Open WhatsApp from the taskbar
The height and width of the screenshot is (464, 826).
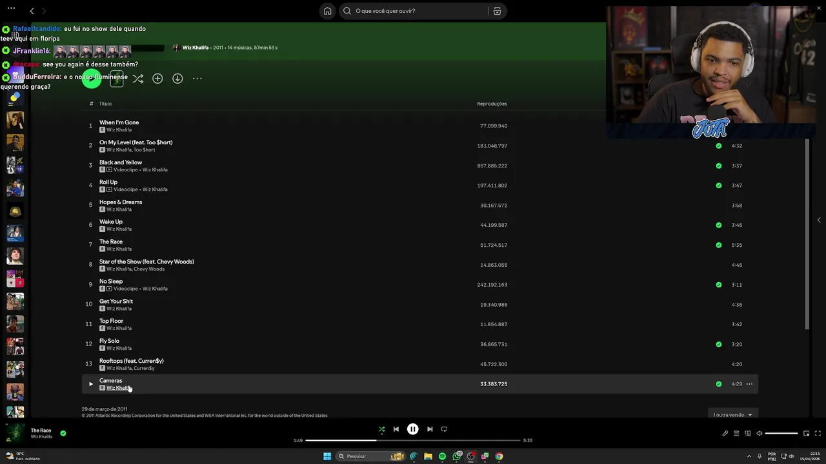pyautogui.click(x=457, y=456)
